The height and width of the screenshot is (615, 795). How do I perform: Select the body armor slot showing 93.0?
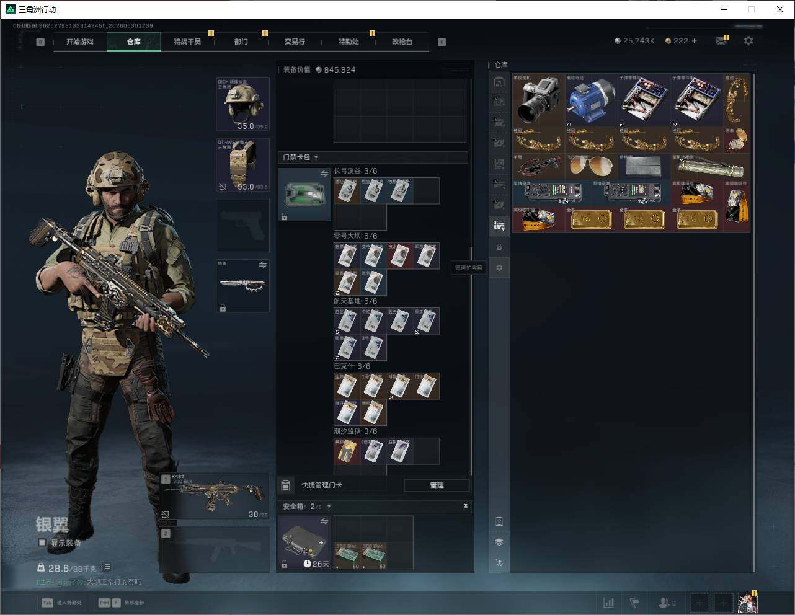pyautogui.click(x=242, y=165)
